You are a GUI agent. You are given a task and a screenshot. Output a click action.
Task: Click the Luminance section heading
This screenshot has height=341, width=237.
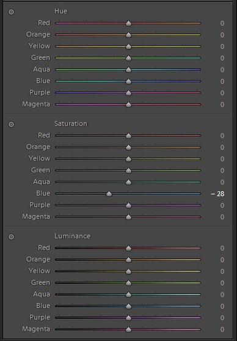click(x=73, y=236)
